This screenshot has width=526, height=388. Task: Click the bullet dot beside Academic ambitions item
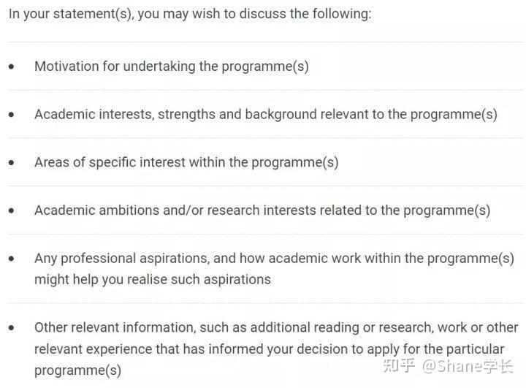(12, 210)
